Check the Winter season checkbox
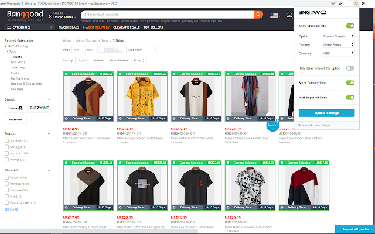This screenshot has width=375, height=234. (x=6, y=160)
